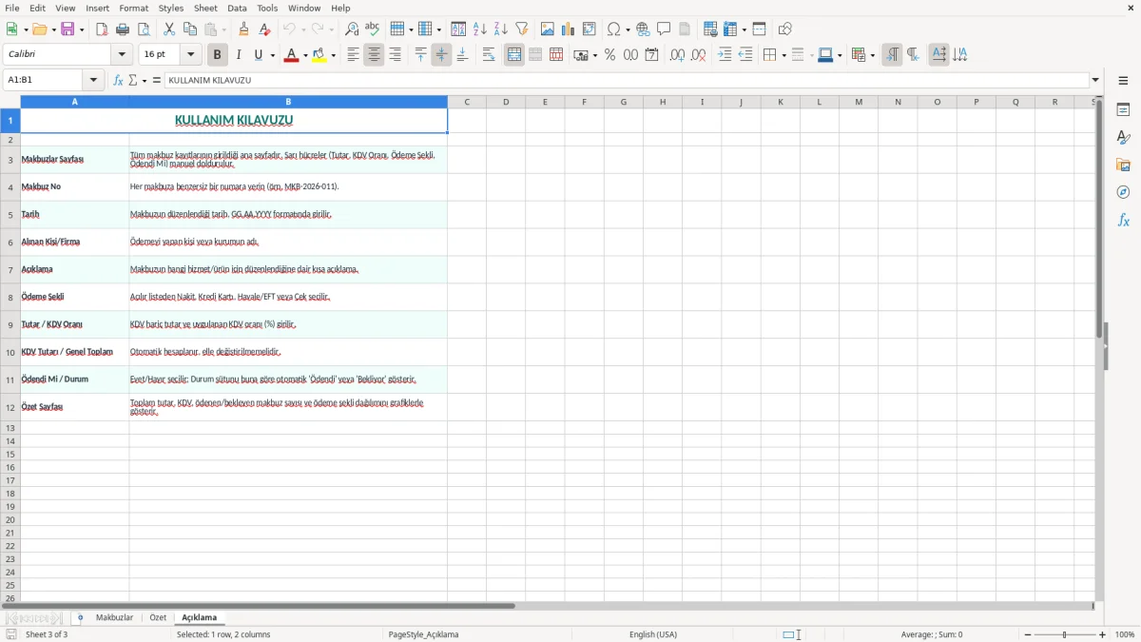The width and height of the screenshot is (1141, 642).
Task: Click the Save document icon
Action: pyautogui.click(x=68, y=29)
